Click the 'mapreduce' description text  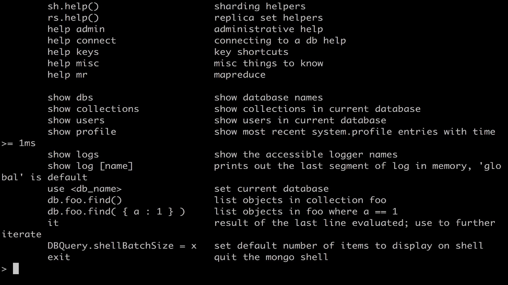[240, 75]
